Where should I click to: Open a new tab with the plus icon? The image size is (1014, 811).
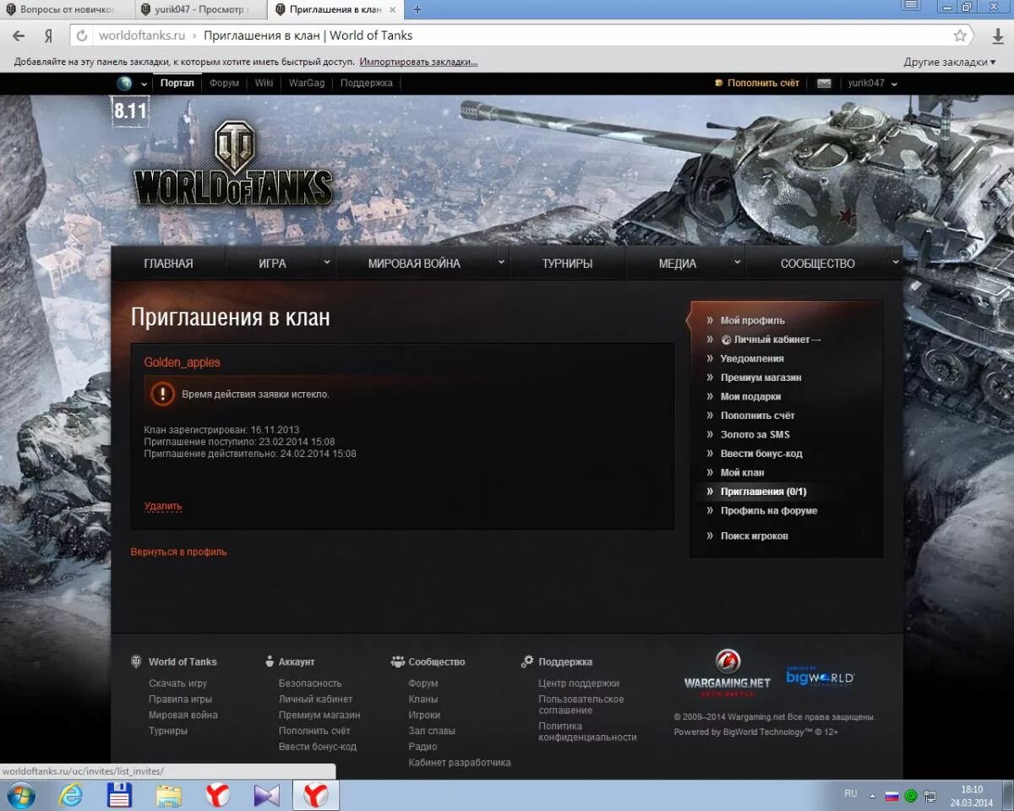coord(417,9)
